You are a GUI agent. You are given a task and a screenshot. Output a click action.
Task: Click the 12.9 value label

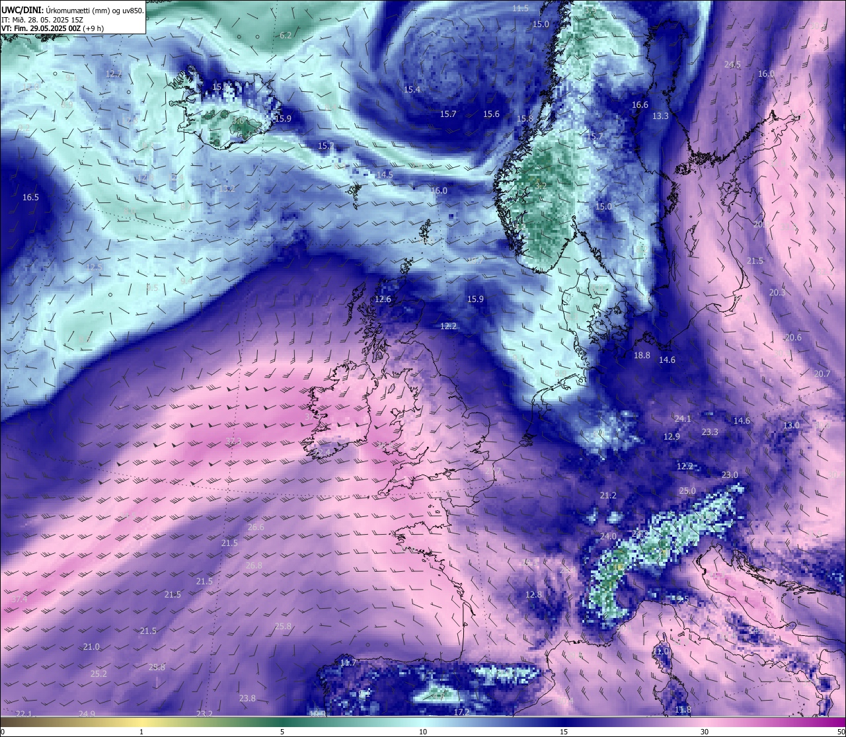(x=672, y=436)
